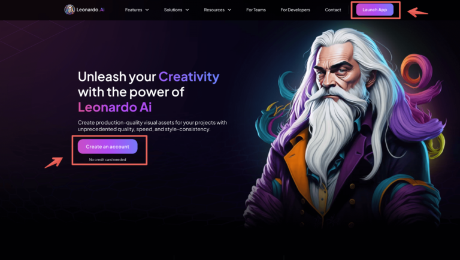
Task: Expand the Resources dropdown chevron
Action: (x=229, y=10)
